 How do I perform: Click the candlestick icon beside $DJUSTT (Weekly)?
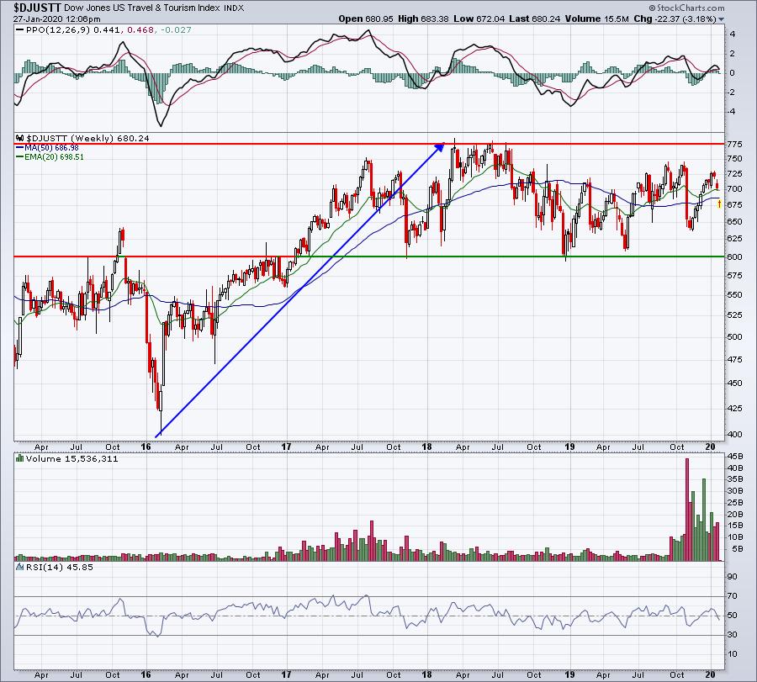click(x=20, y=138)
